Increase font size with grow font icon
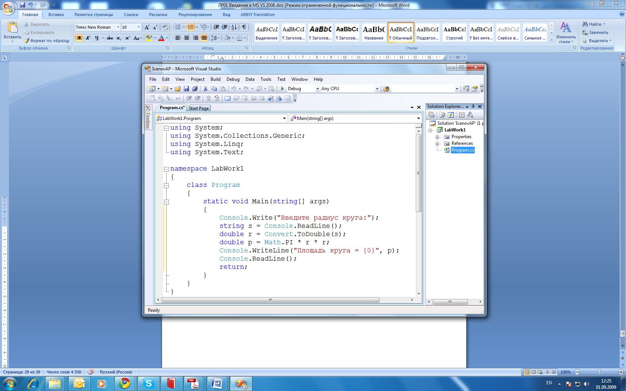Image resolution: width=626 pixels, height=391 pixels. 147,27
